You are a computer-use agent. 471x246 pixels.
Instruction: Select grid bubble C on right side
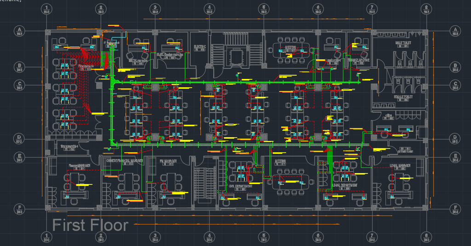455,85
